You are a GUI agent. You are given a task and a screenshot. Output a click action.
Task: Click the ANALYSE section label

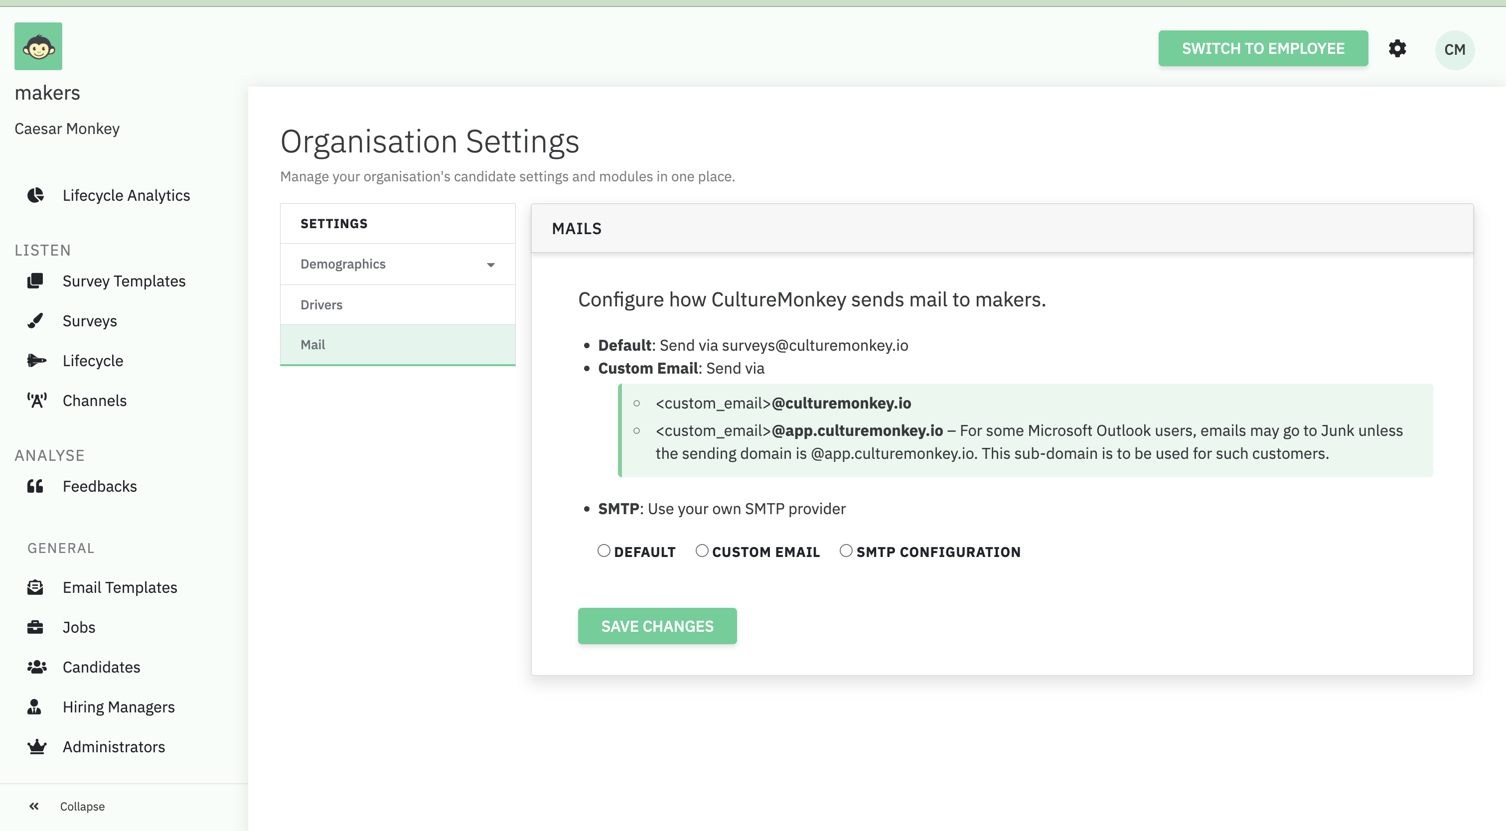(x=50, y=455)
